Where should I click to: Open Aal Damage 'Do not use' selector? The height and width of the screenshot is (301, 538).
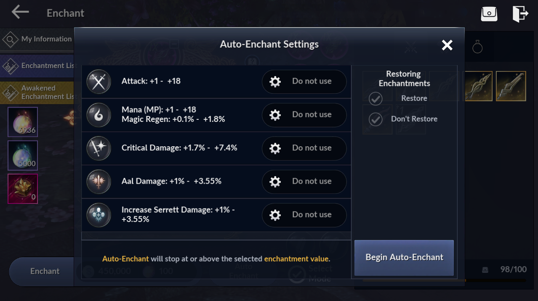coord(304,182)
